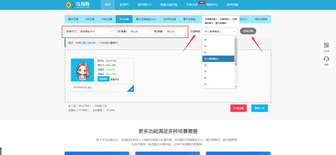Screen dimensions: 336x155
Task: Switch to the 图片去底色 tab
Action: [x=189, y=19]
